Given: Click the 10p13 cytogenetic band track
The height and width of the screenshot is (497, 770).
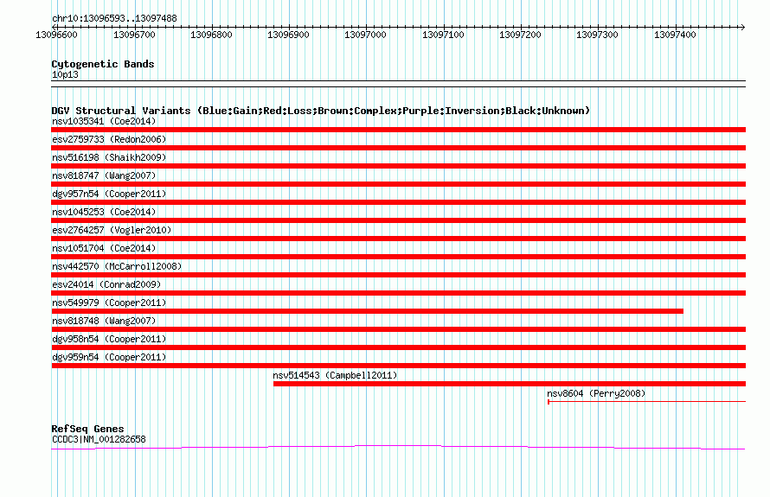Looking at the screenshot, I should coord(398,84).
